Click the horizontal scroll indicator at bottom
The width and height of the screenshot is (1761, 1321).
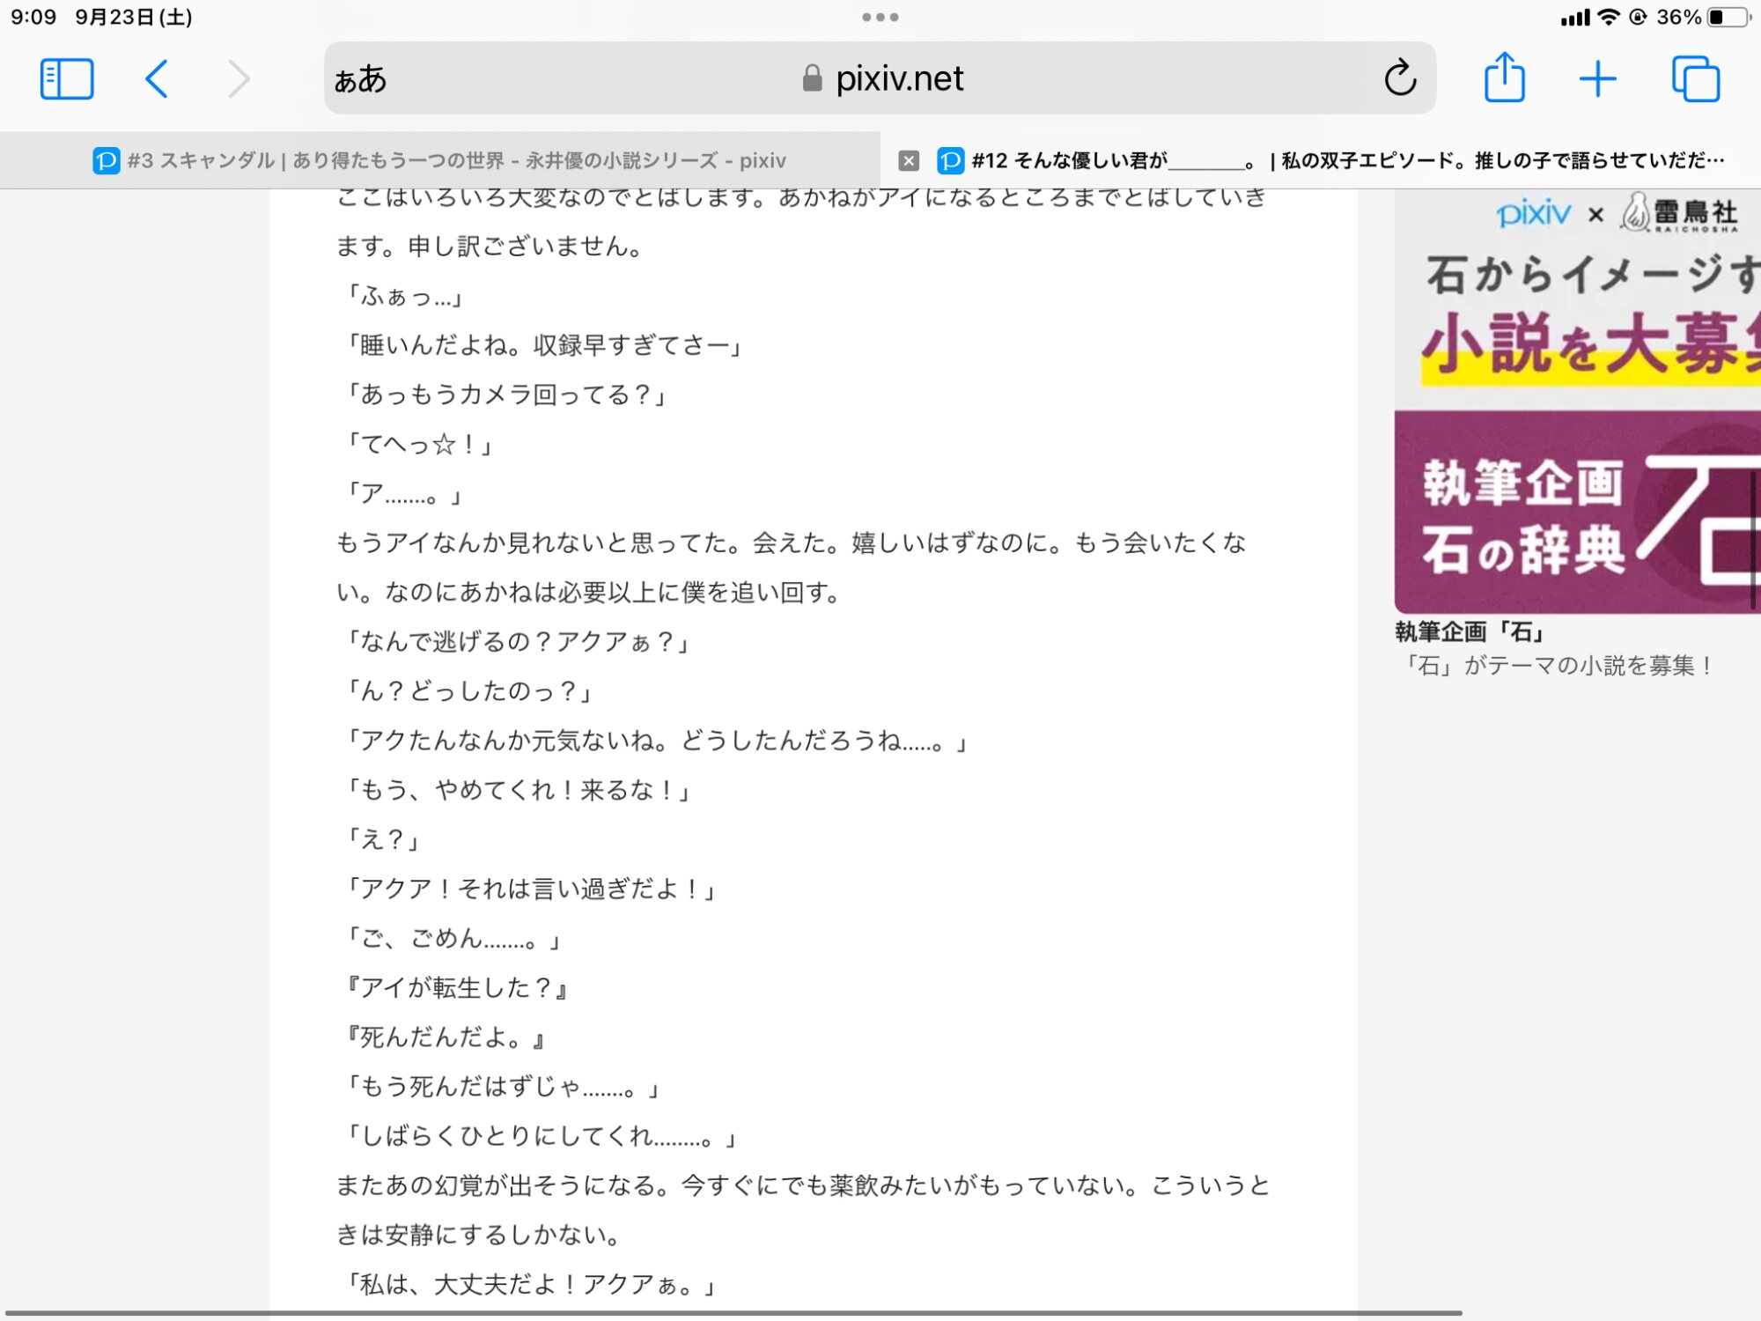coord(731,1313)
